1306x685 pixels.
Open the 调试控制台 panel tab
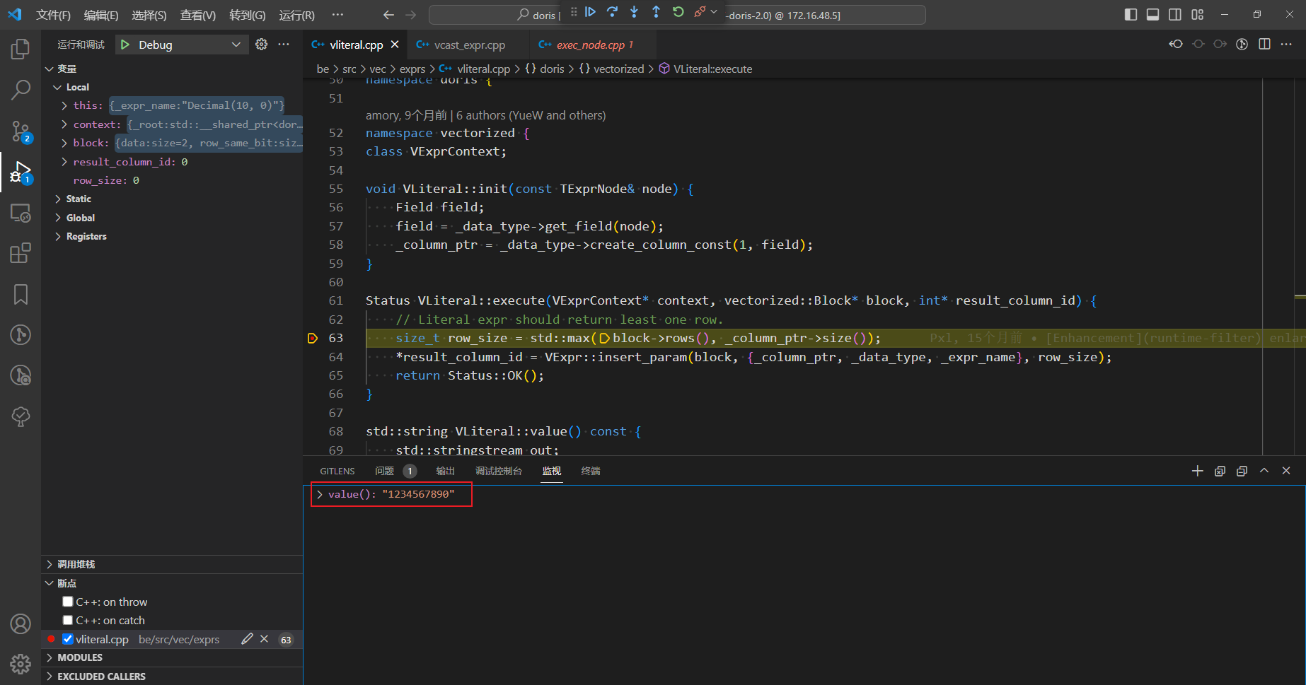(498, 471)
